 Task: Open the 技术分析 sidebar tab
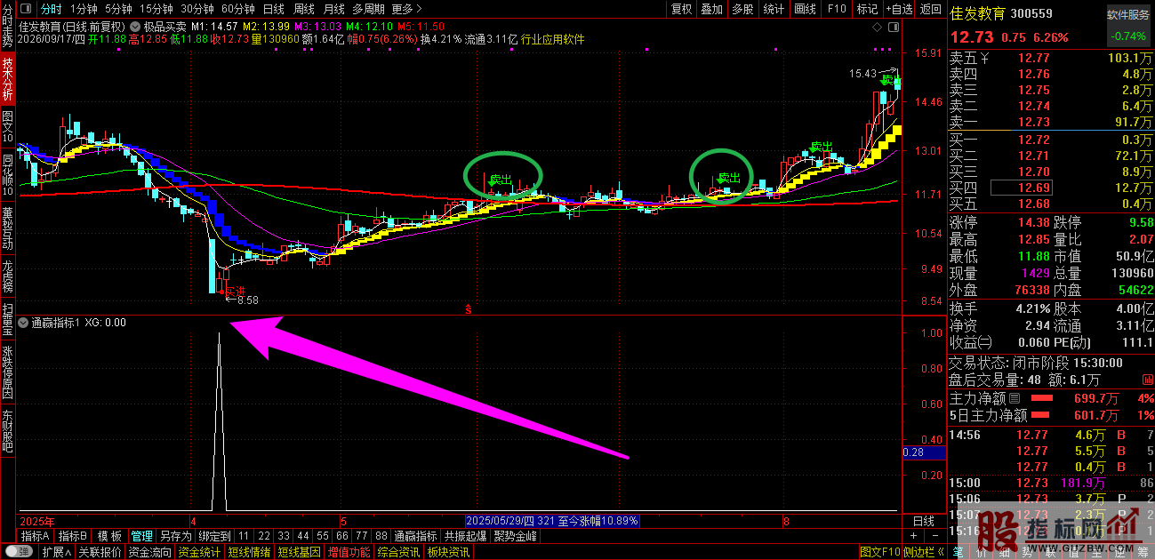(8, 79)
